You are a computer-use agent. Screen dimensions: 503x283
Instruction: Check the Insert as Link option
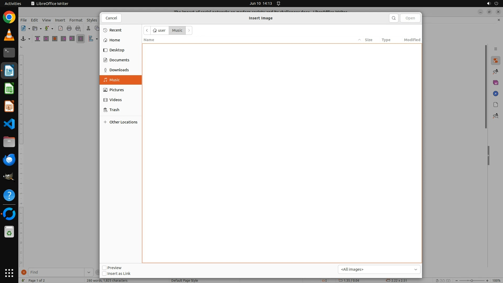[104, 274]
